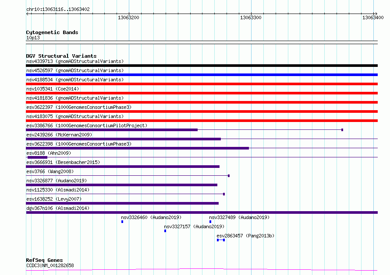Open the nsv3327157 (Audano2019) label
The width and height of the screenshot is (390, 275).
click(x=194, y=226)
